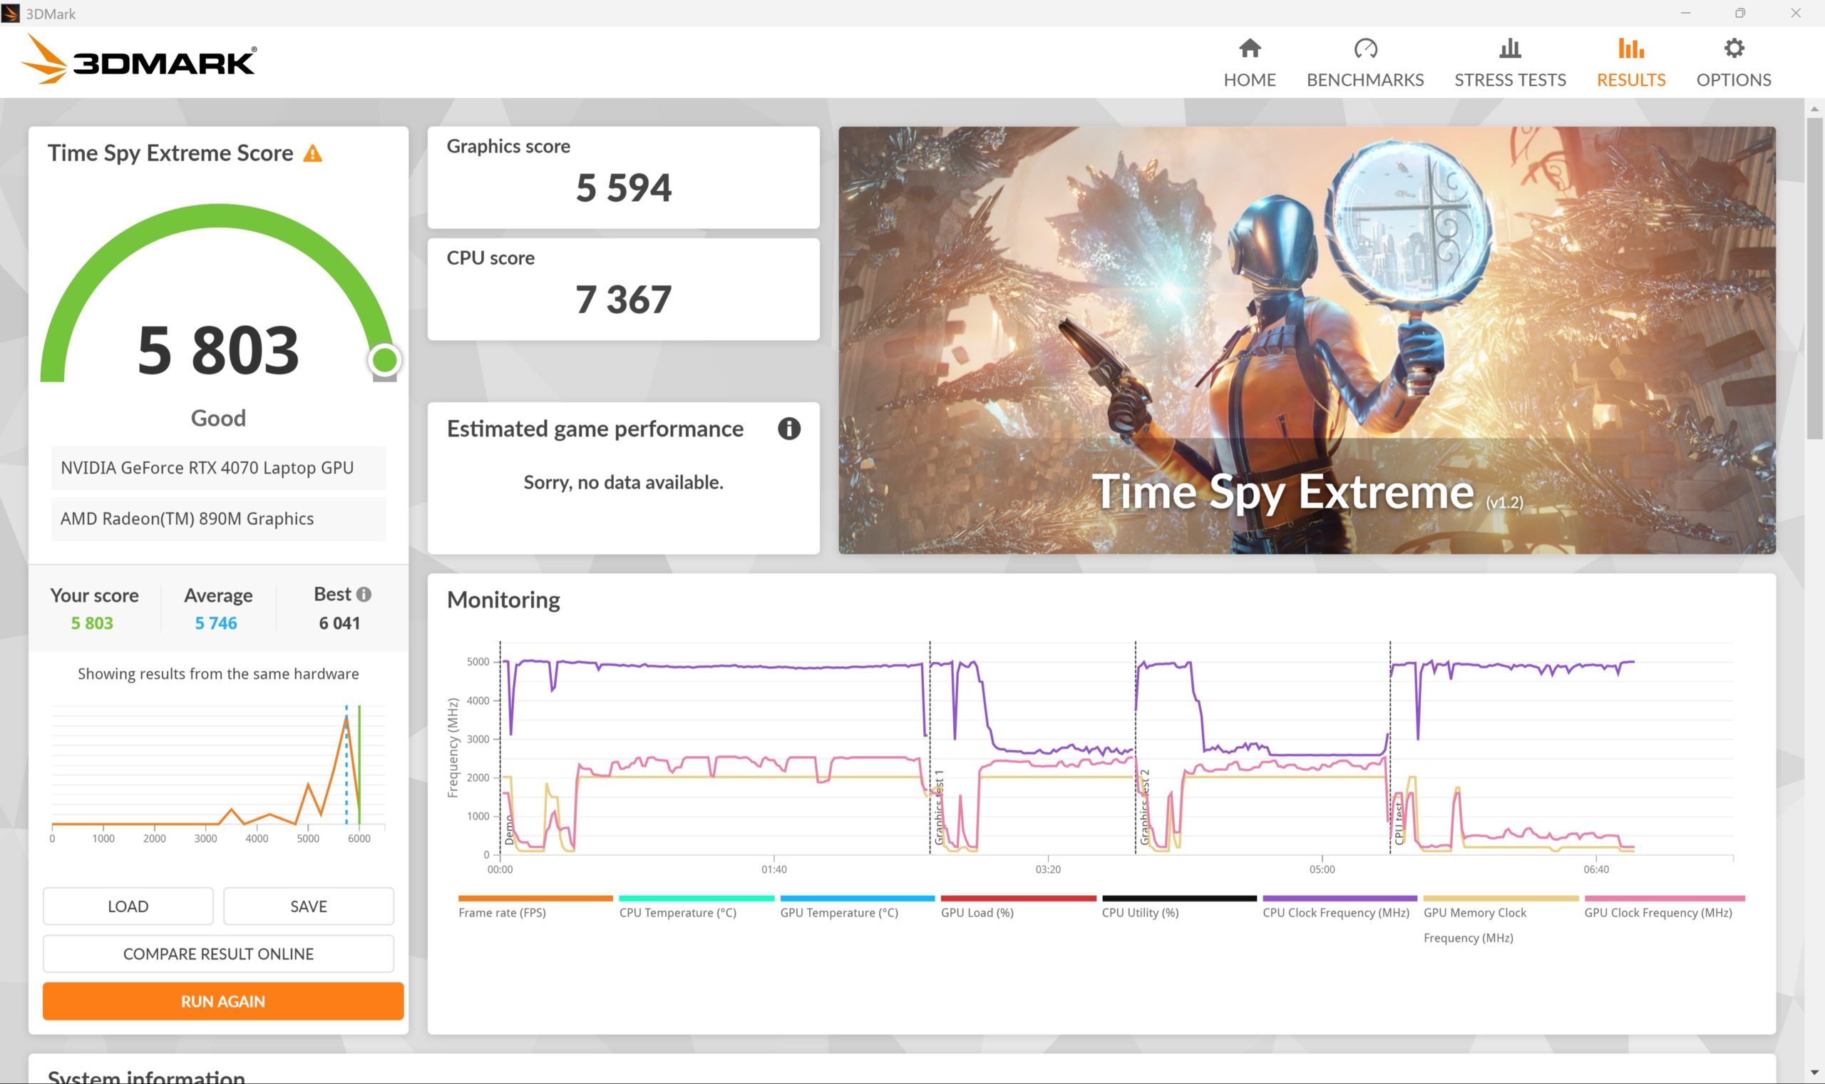Viewport: 1825px width, 1084px height.
Task: Click the LOAD button
Action: [128, 906]
